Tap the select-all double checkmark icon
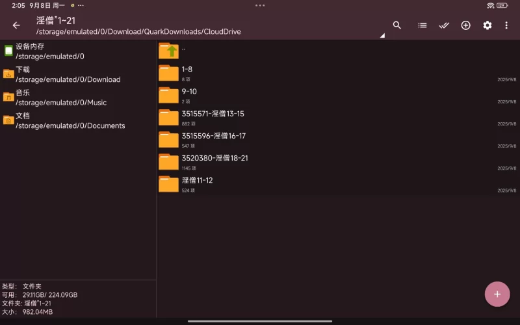Image resolution: width=520 pixels, height=325 pixels. coord(444,25)
